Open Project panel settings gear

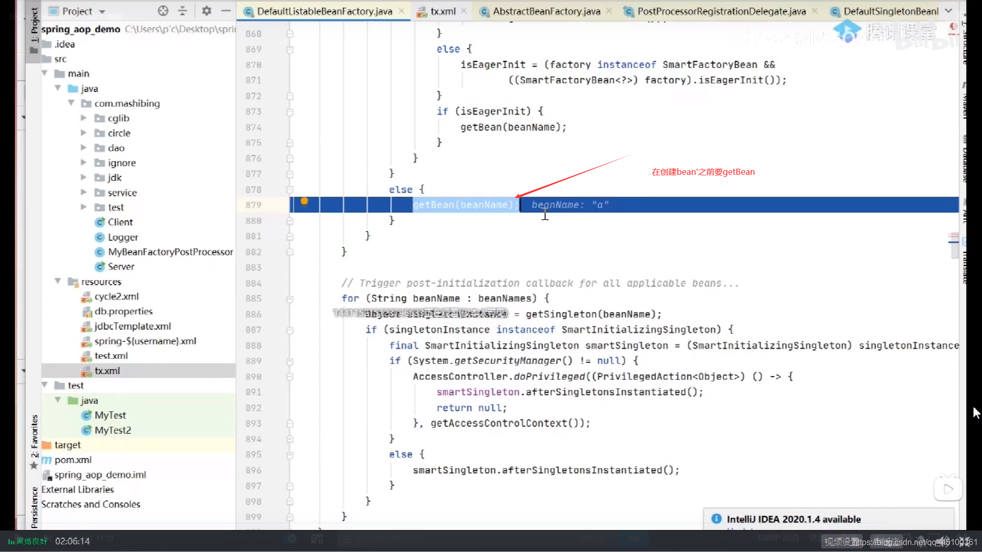coord(207,11)
